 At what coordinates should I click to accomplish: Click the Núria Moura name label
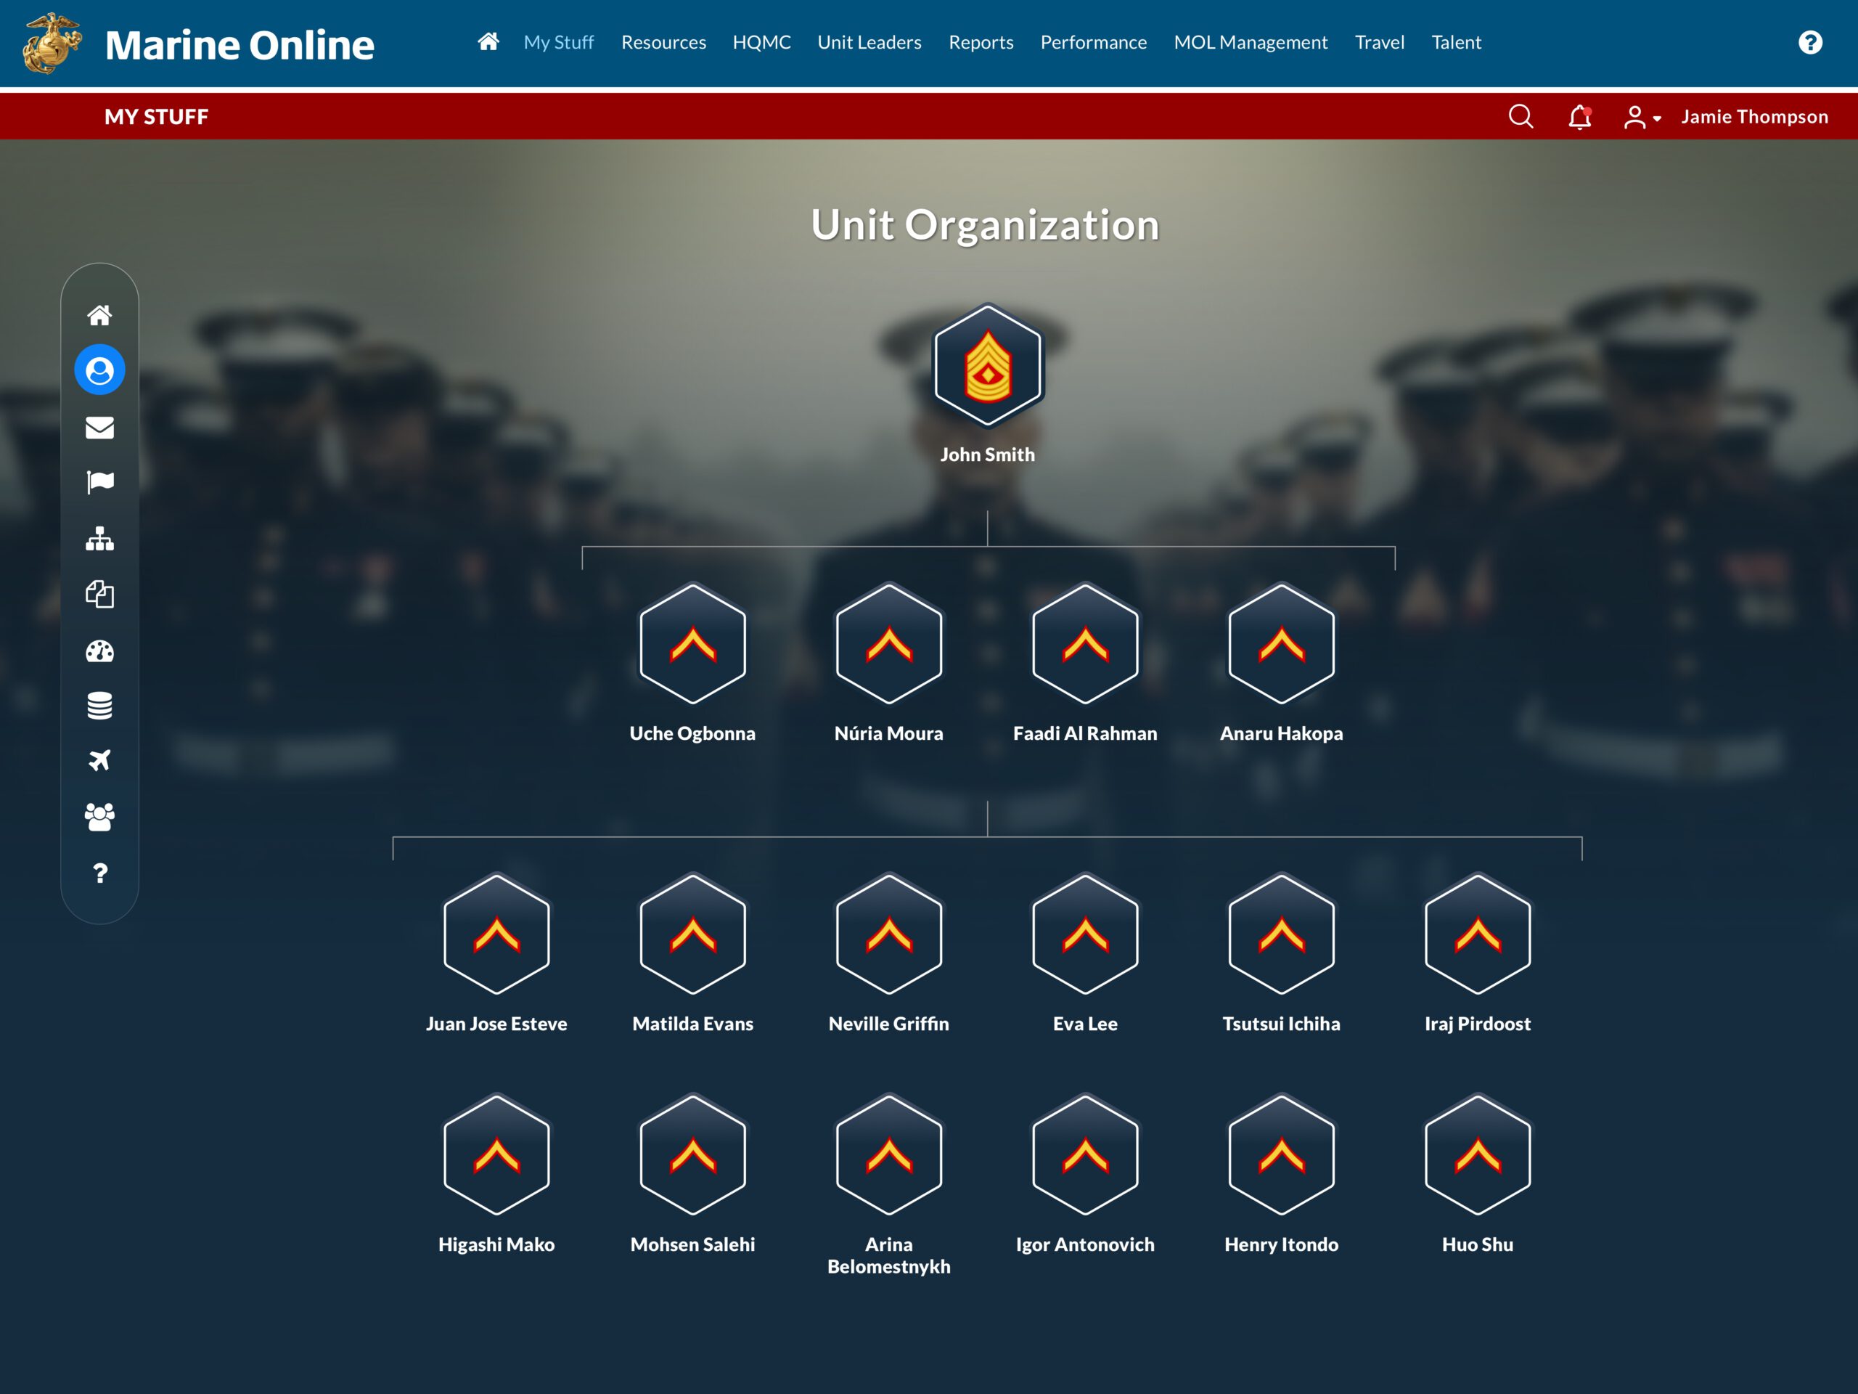pyautogui.click(x=888, y=733)
